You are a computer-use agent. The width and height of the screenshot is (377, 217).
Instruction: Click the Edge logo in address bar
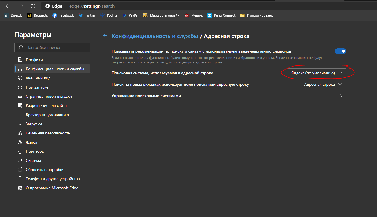[48, 6]
